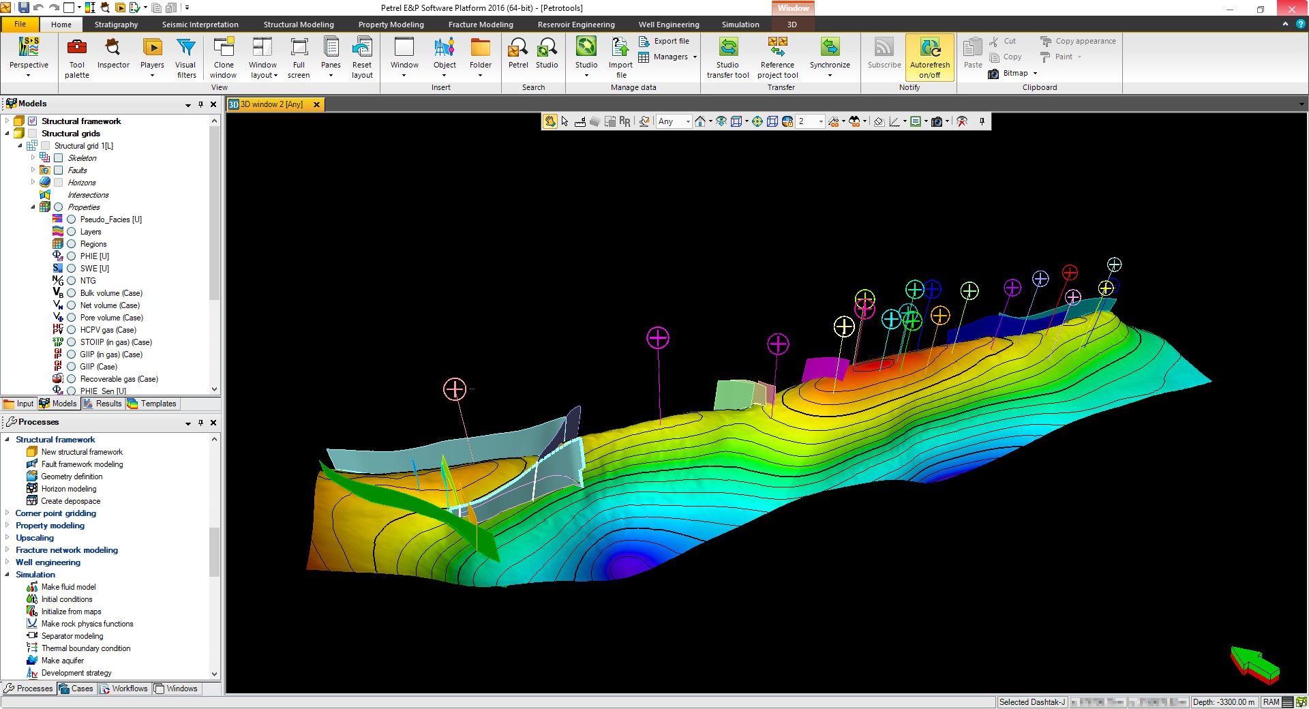Click the save icon in title bar

click(x=24, y=7)
